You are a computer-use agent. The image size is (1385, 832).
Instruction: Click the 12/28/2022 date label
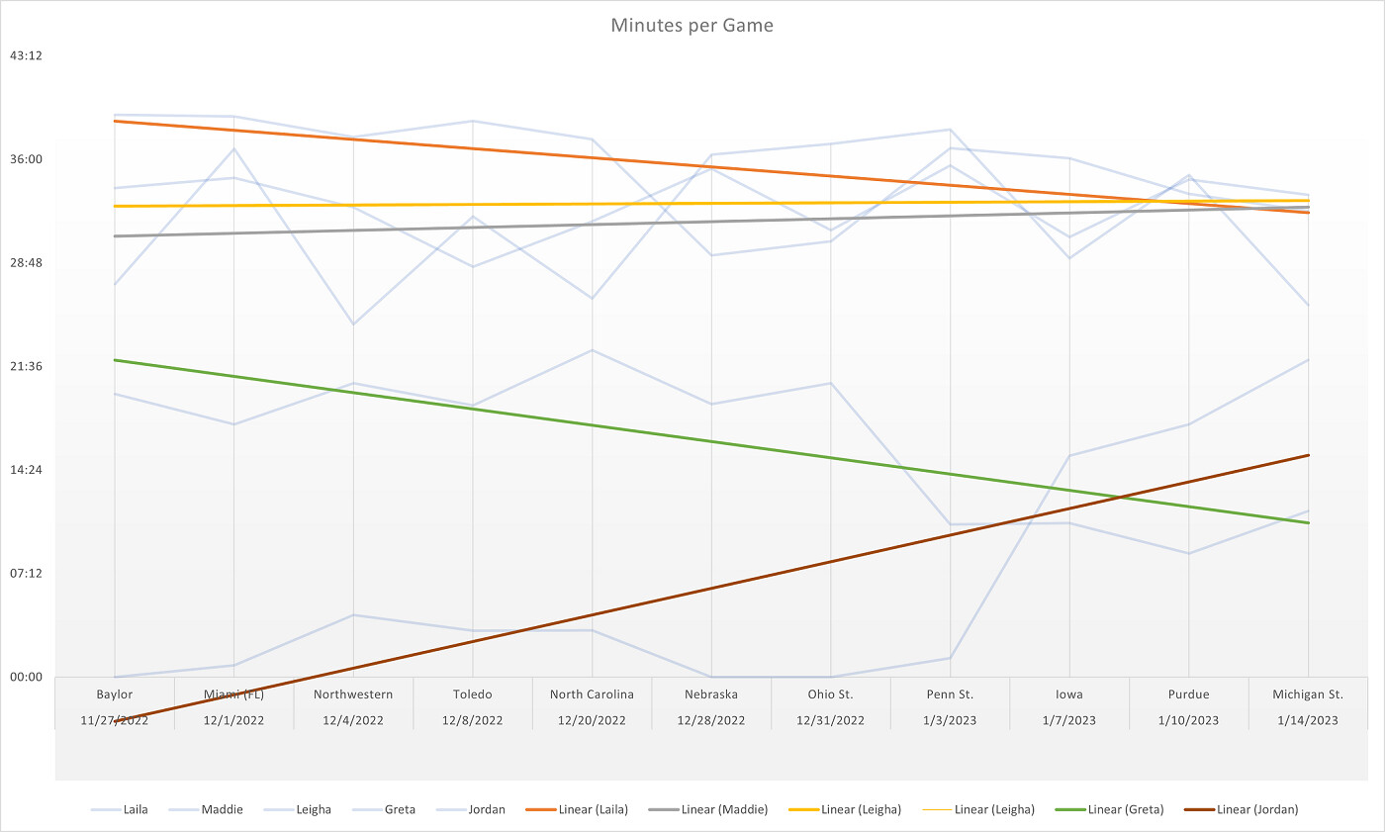point(711,720)
